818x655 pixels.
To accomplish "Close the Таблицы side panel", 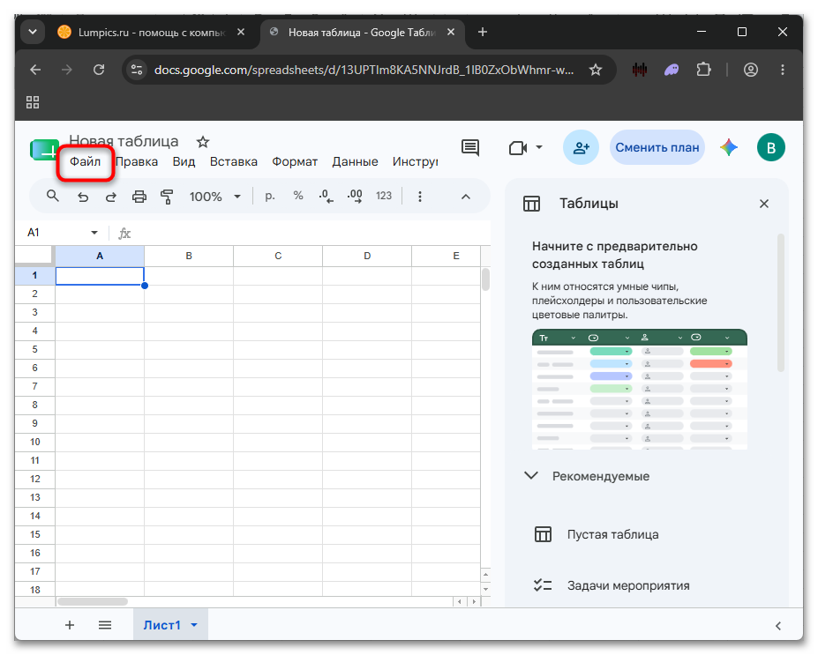I will 764,204.
